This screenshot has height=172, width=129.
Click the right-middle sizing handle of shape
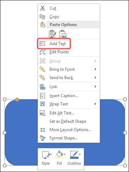click(125, 132)
